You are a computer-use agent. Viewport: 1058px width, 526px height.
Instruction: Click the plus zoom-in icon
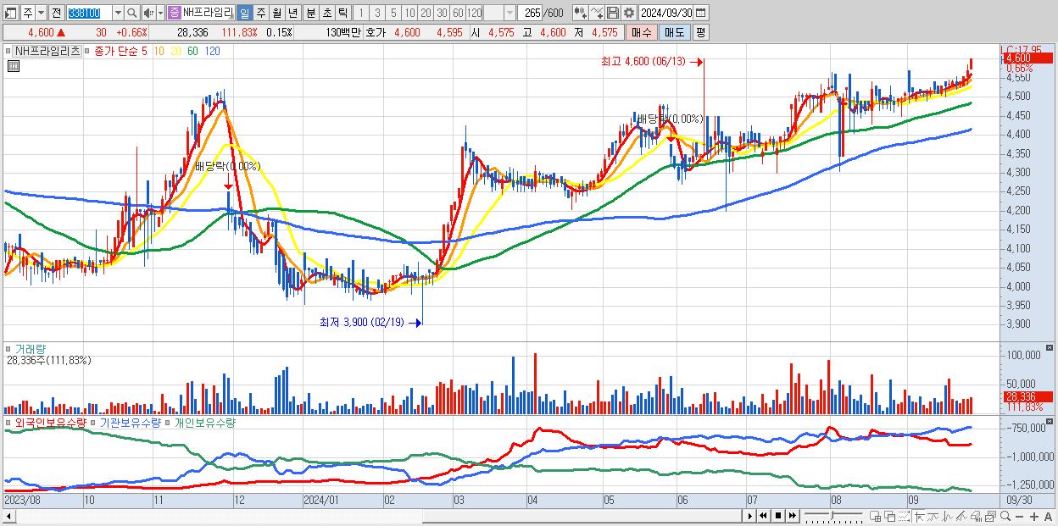(1033, 516)
